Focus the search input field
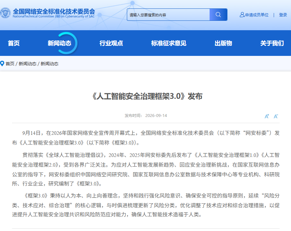Image resolution: width=291 pixels, height=231 pixels. coord(168,15)
